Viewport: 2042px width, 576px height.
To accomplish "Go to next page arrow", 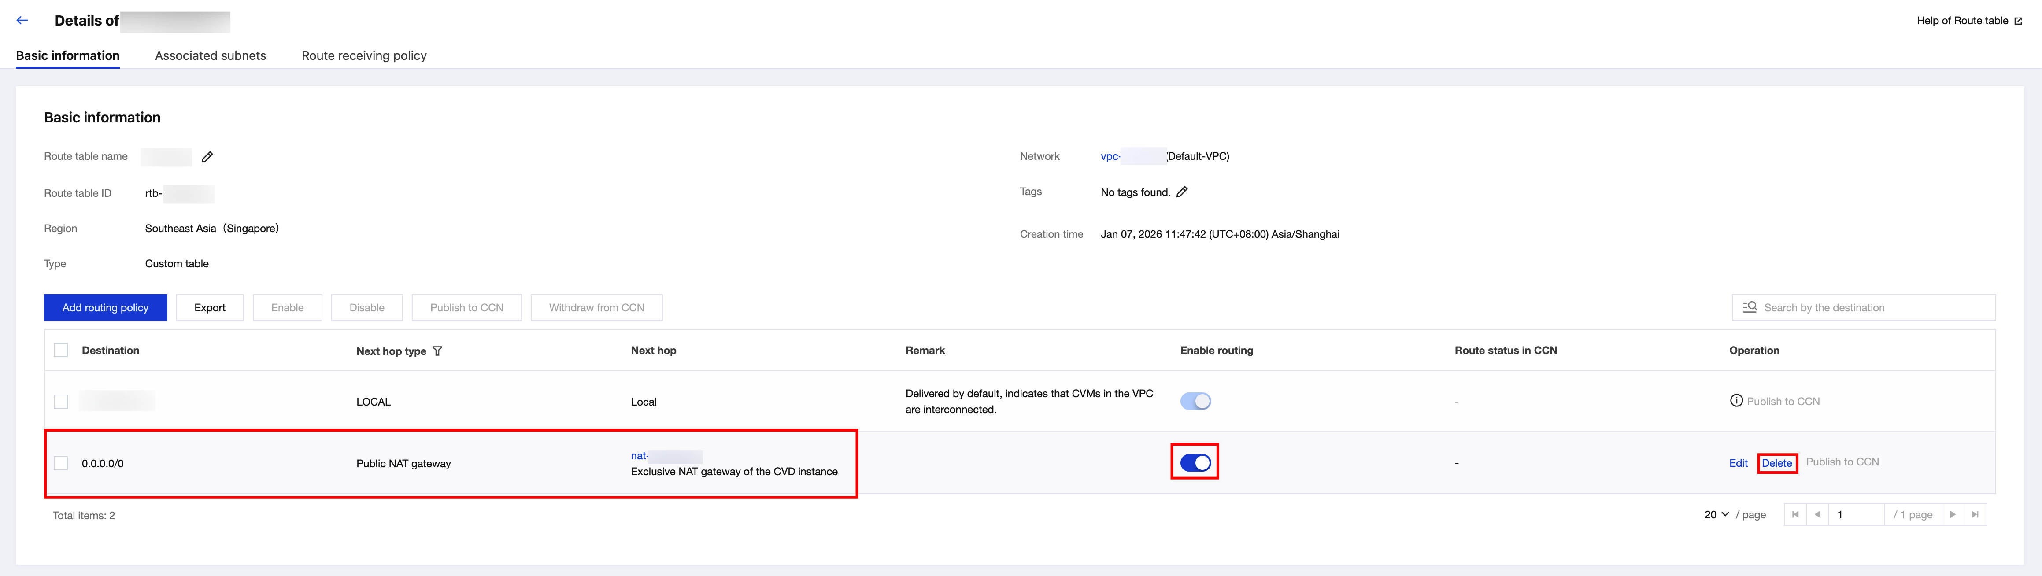I will (1953, 514).
